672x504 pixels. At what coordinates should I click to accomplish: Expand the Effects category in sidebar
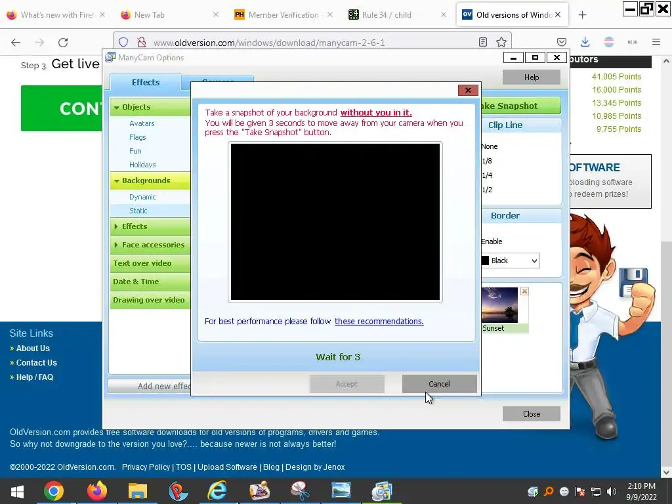[116, 226]
